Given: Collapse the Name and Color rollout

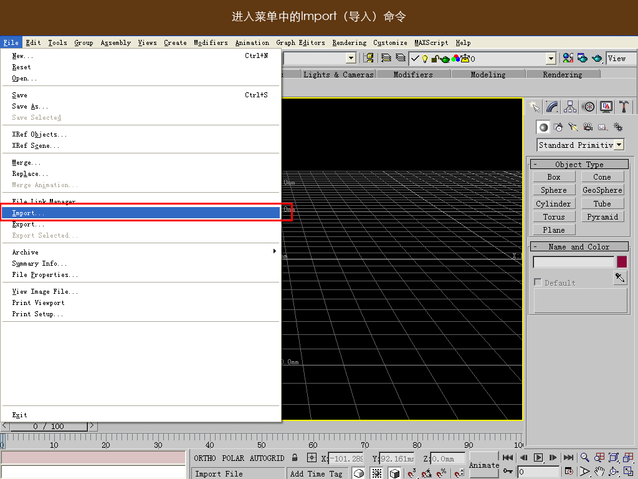Looking at the screenshot, I should [579, 246].
